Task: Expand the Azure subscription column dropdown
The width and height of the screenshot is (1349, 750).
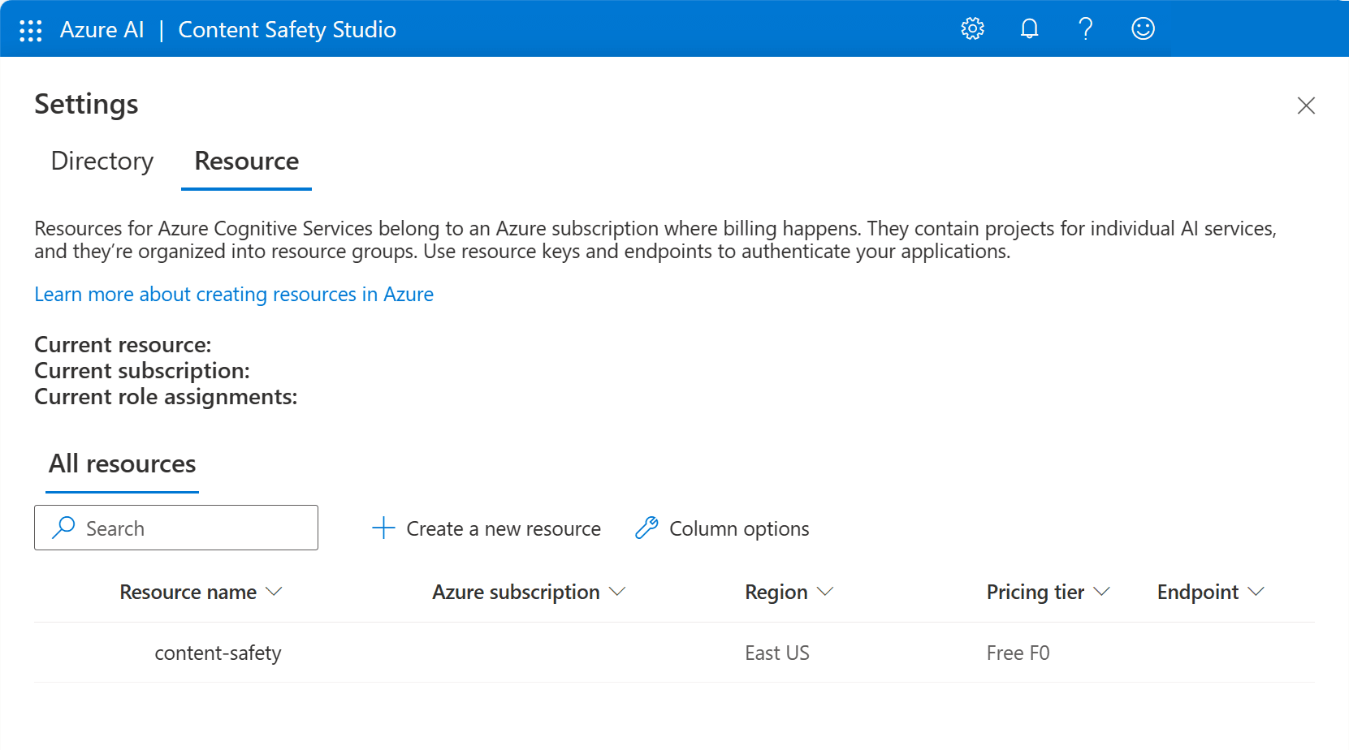Action: click(x=617, y=592)
